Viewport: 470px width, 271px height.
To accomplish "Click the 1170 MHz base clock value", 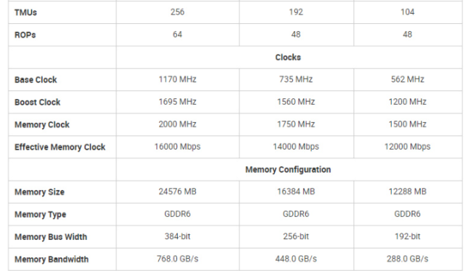I will pos(177,79).
